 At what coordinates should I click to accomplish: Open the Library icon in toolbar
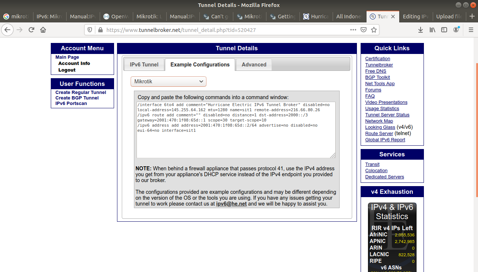pos(432,30)
